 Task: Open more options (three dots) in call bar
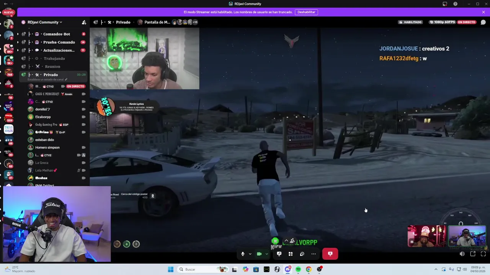314,254
